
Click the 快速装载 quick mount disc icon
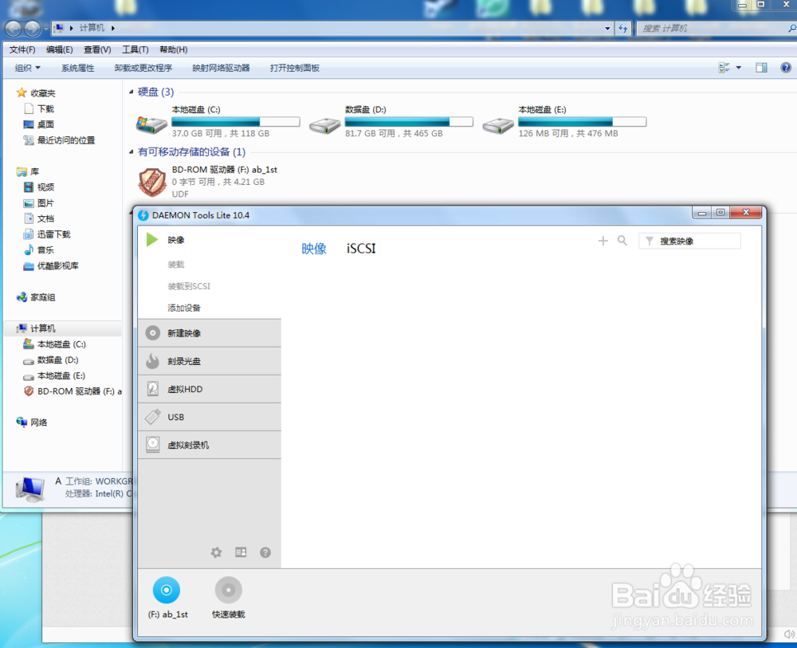[x=228, y=590]
